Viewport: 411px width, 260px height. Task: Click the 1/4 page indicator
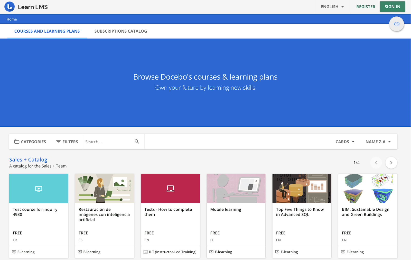357,163
